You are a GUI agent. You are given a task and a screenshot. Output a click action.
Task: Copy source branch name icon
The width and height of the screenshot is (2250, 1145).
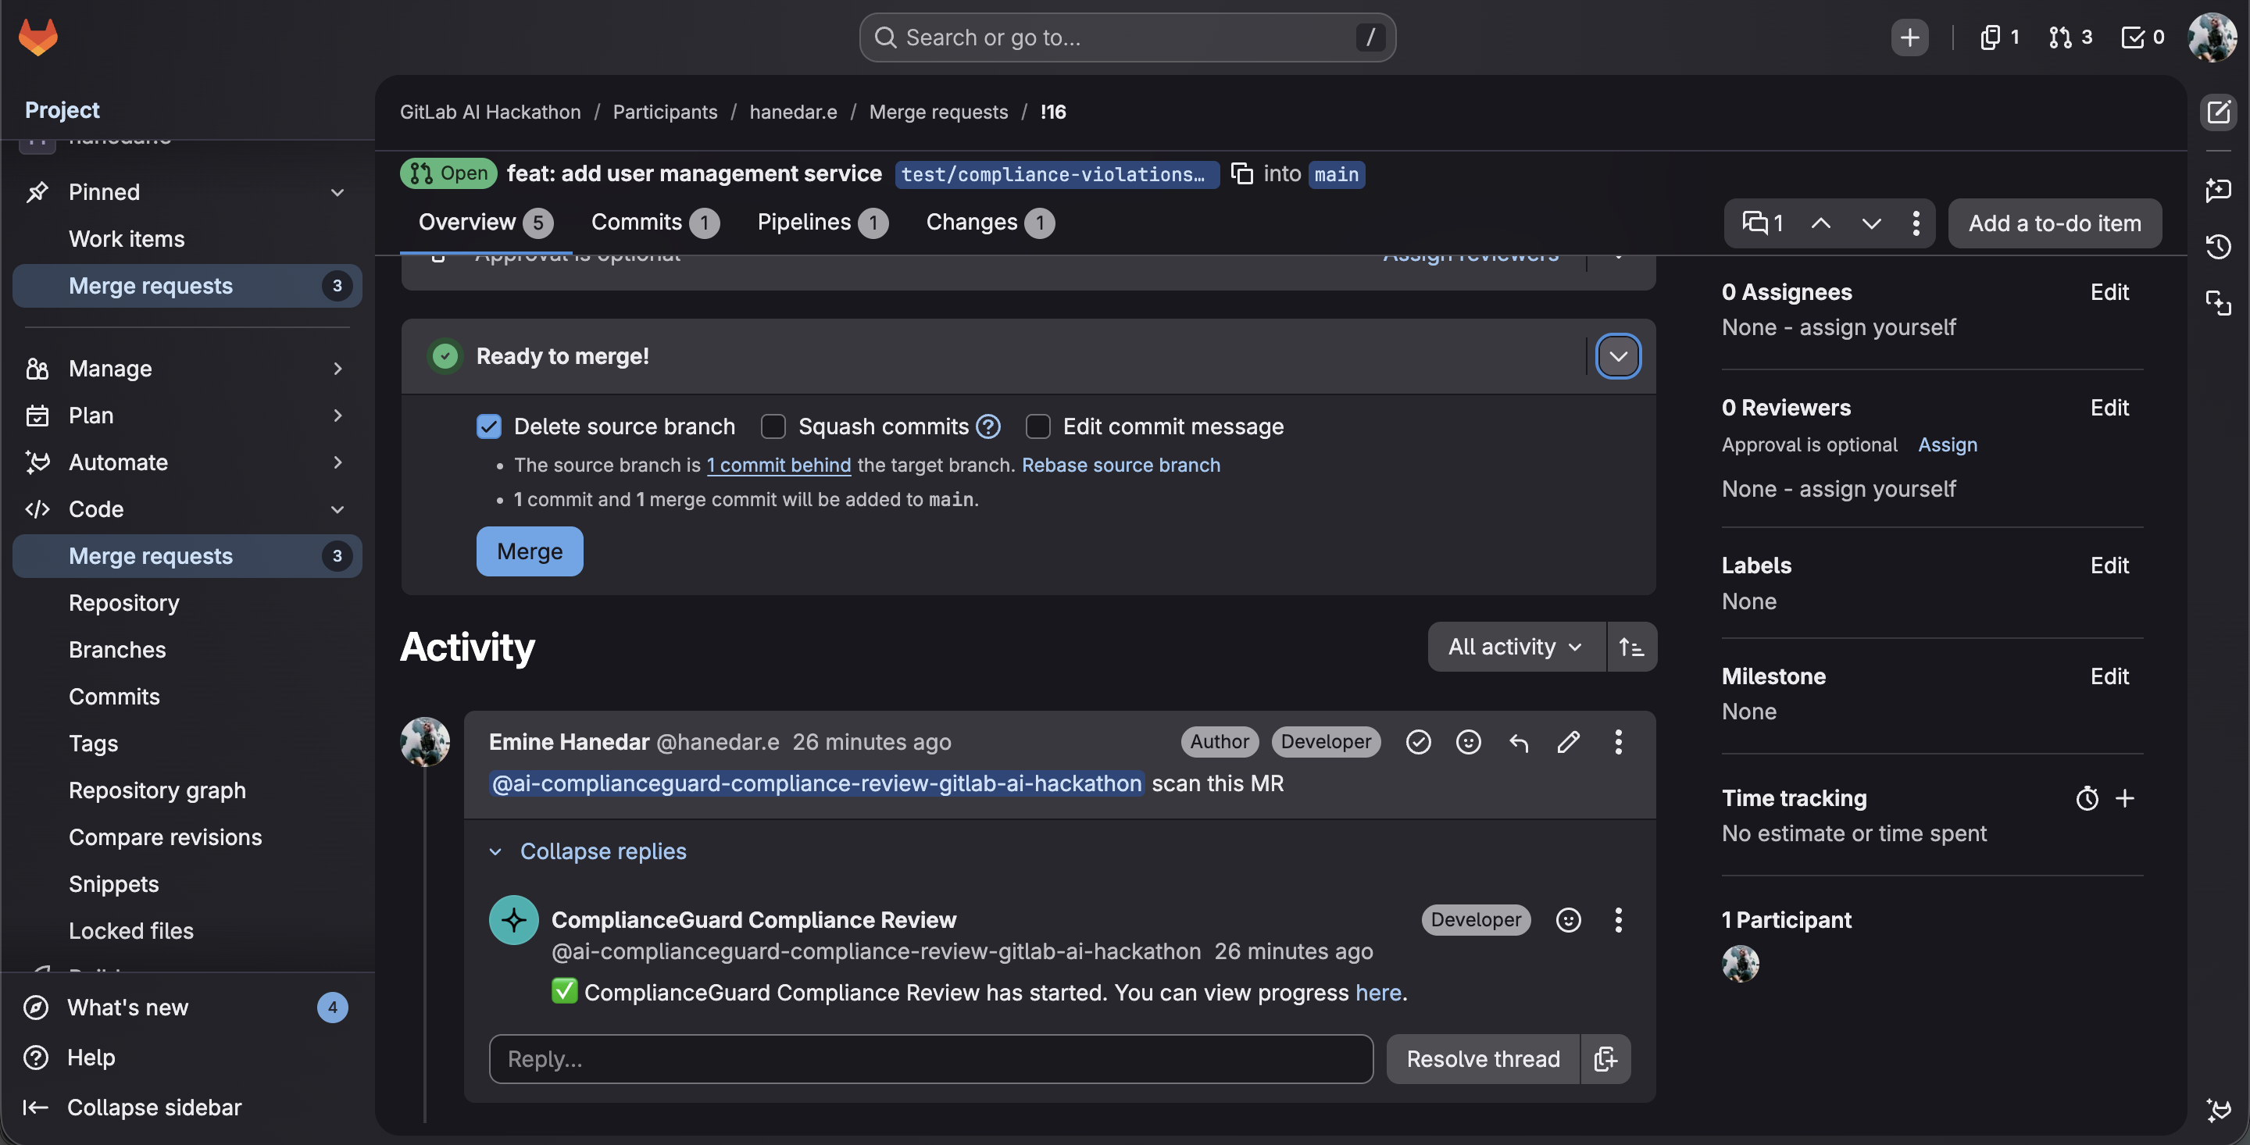pos(1241,174)
